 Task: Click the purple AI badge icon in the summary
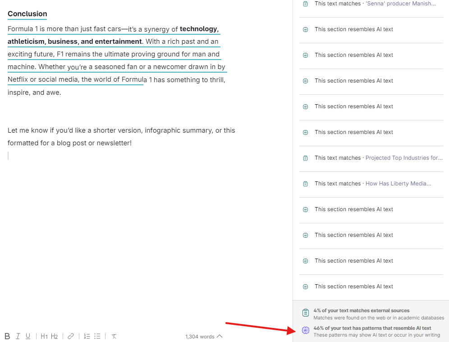[306, 330]
